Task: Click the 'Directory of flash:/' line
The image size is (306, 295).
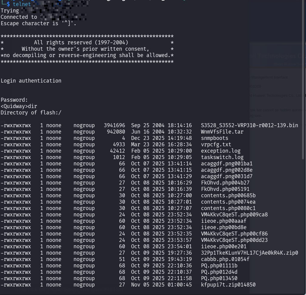Action: click(x=31, y=113)
